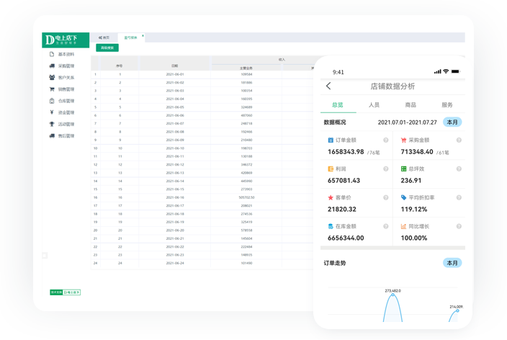Open the 仓库管理 menu item
Viewport: 507px width, 340px height.
point(66,101)
